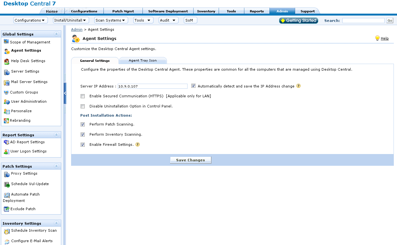Switch to Agent Tray Icon tab
The width and height of the screenshot is (397, 245).
pyautogui.click(x=142, y=61)
